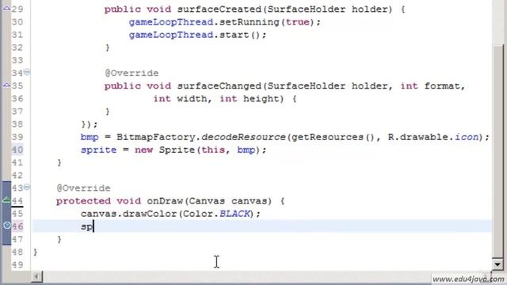The image size is (507, 285).
Task: Place cursor on surfaceCreated method name
Action: pos(220,9)
